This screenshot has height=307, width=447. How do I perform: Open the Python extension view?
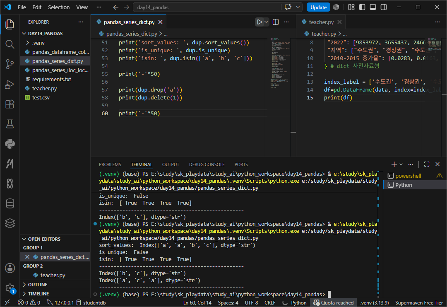[x=10, y=144]
